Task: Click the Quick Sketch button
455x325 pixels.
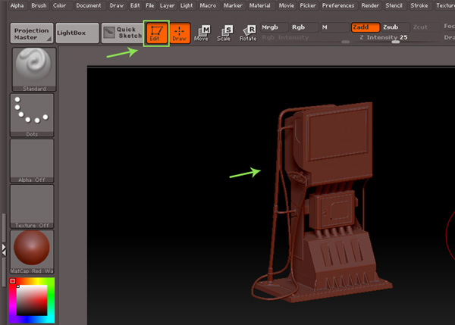Action: 122,33
